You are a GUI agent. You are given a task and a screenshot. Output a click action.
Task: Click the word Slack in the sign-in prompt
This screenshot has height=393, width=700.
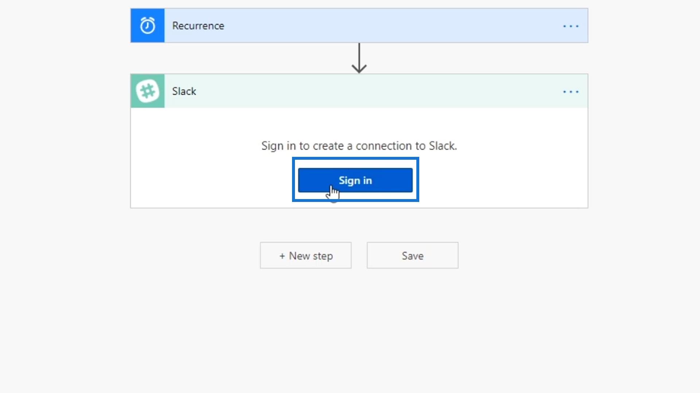click(443, 146)
